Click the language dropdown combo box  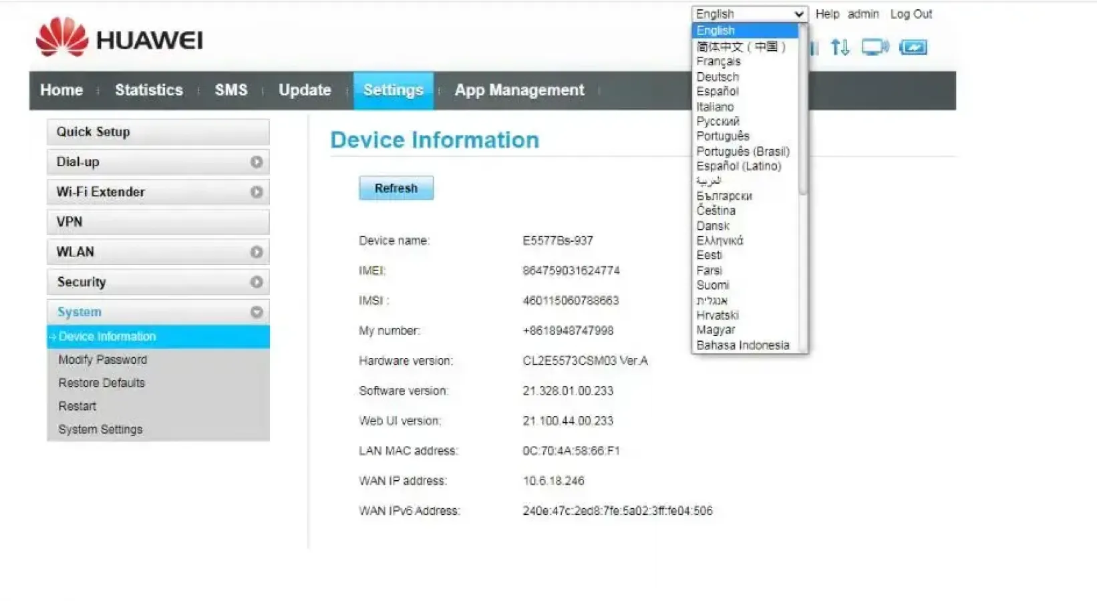pos(749,14)
